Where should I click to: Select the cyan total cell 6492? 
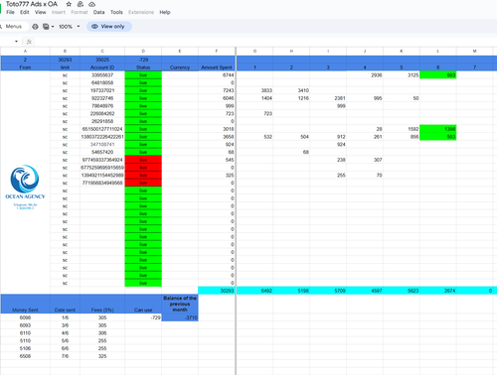[x=254, y=291]
